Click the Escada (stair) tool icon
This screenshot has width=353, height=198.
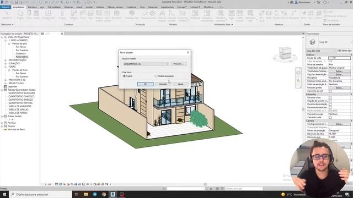coord(152,13)
